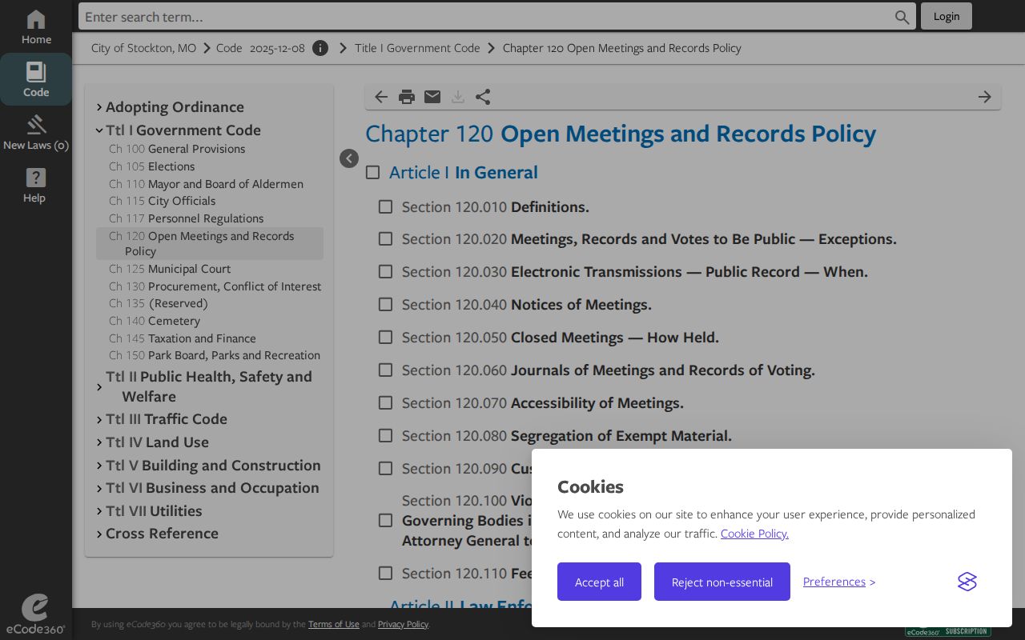The image size is (1025, 640).
Task: Open New Laws in the sidebar
Action: tap(36, 132)
